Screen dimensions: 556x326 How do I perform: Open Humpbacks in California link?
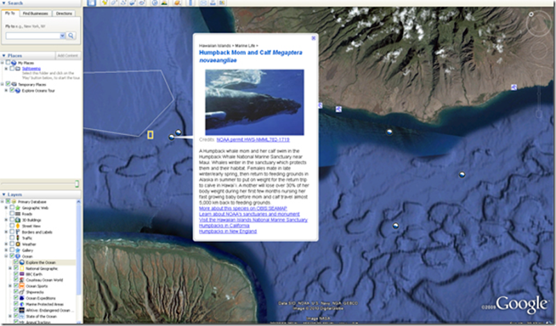[224, 225]
